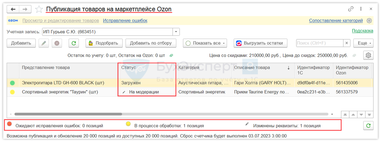Open Просмотр и редактирование товаров
Screen dimensions: 381x142
point(61,21)
